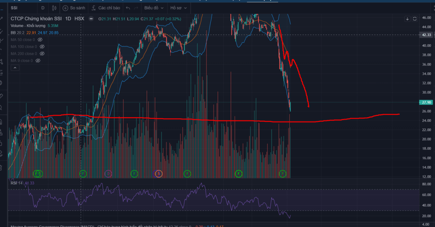Image resolution: width=435 pixels, height=227 pixels.
Task: Click the 5.35M volume value
Action: (x=53, y=26)
